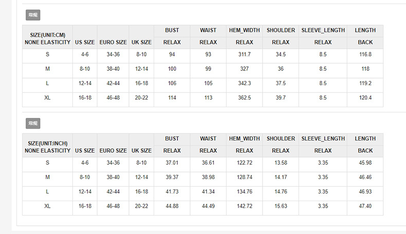Click the grey 常规 tag above the CM table
Image resolution: width=406 pixels, height=234 pixels.
point(32,15)
